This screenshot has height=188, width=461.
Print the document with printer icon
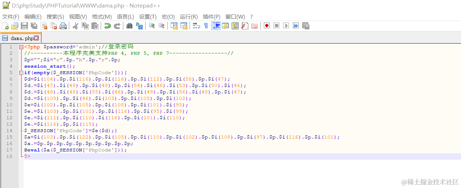coord(63,26)
